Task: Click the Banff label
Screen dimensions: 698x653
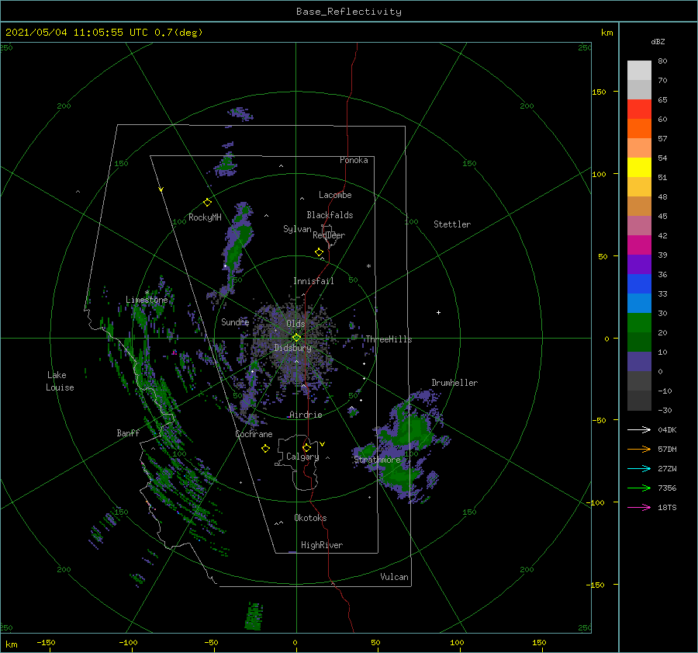Action: coord(128,432)
